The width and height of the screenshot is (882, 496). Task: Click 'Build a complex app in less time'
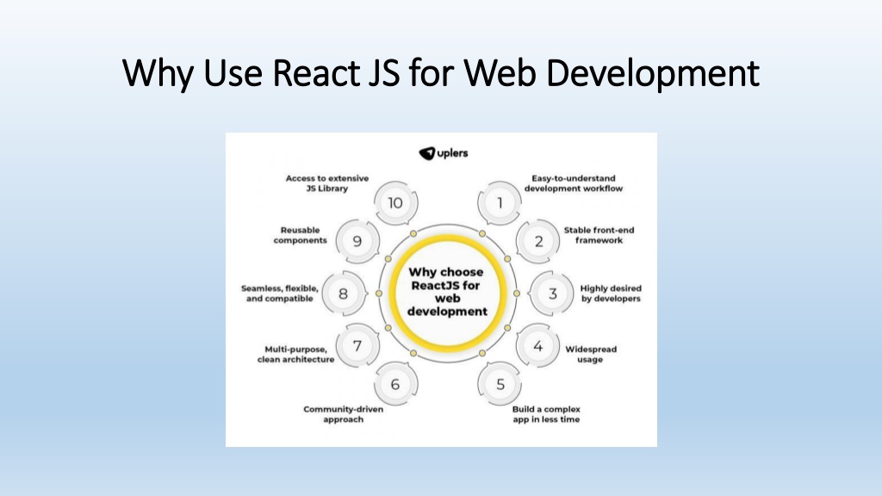point(548,414)
